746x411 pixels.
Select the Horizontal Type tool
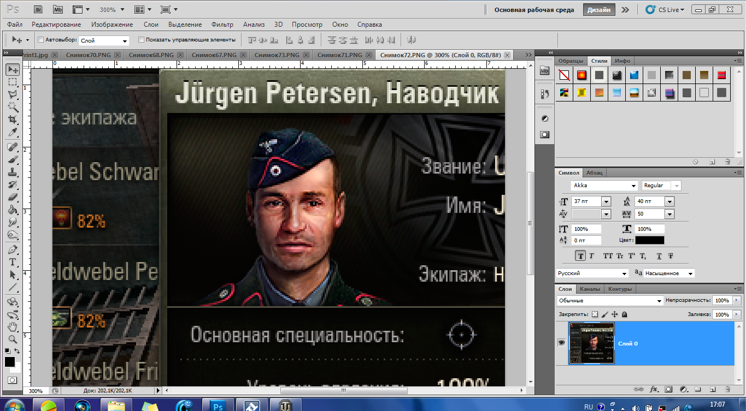(x=12, y=262)
